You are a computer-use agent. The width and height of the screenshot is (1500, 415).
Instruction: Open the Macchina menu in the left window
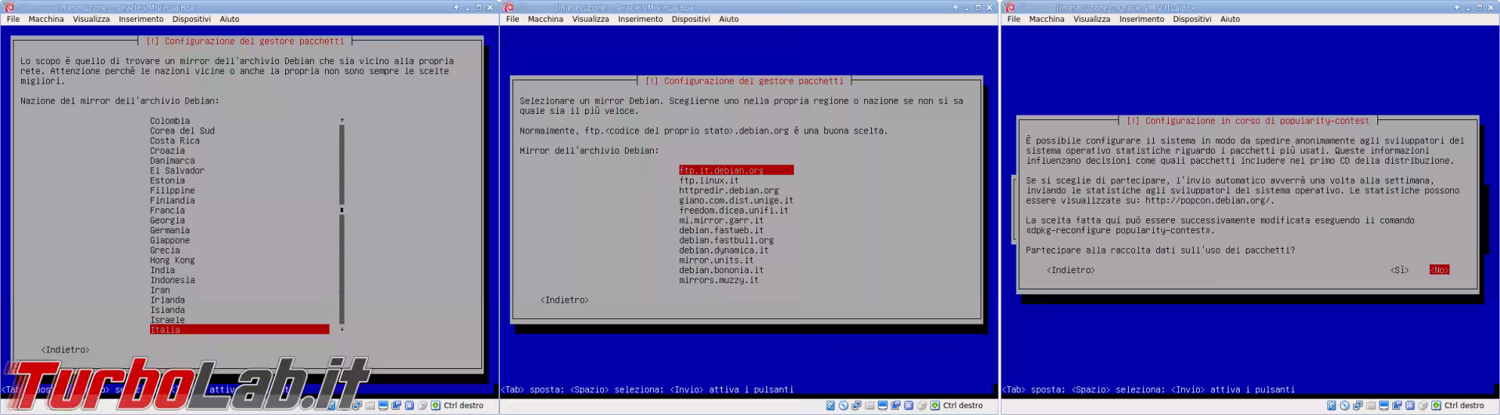click(46, 19)
